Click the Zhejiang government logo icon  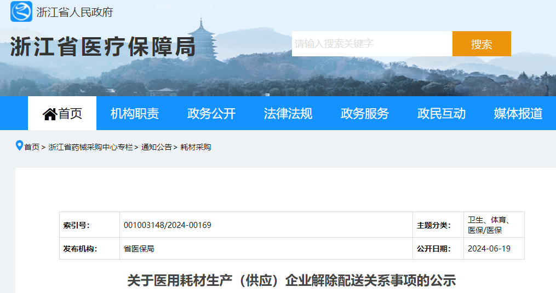point(21,11)
